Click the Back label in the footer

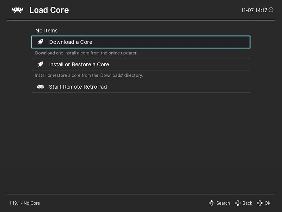pyautogui.click(x=247, y=203)
